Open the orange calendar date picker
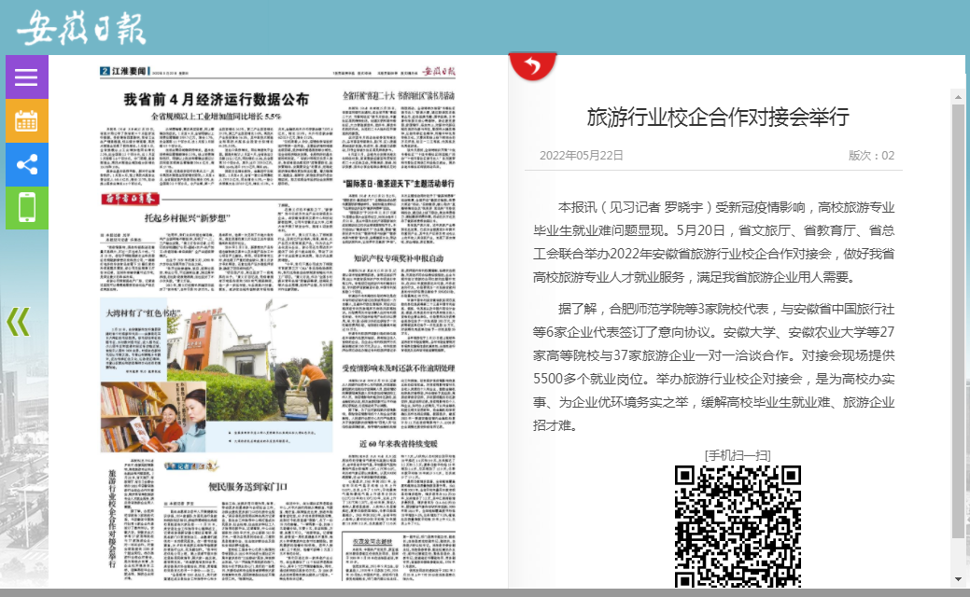This screenshot has width=970, height=597. click(26, 121)
